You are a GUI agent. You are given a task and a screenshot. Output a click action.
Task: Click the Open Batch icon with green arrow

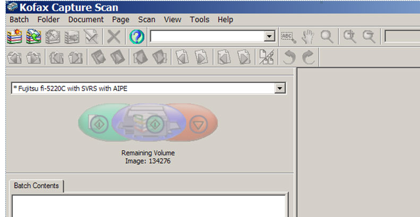click(33, 36)
